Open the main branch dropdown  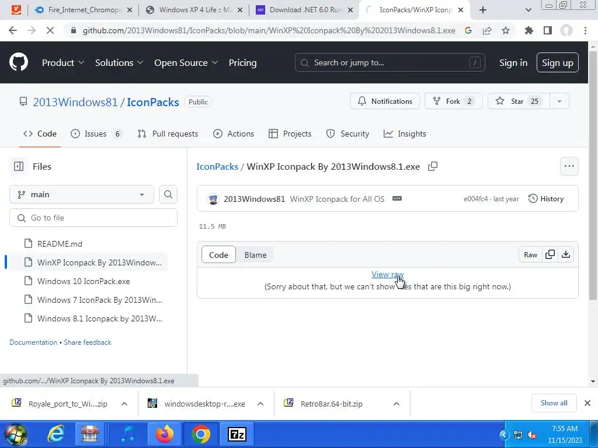pos(82,194)
